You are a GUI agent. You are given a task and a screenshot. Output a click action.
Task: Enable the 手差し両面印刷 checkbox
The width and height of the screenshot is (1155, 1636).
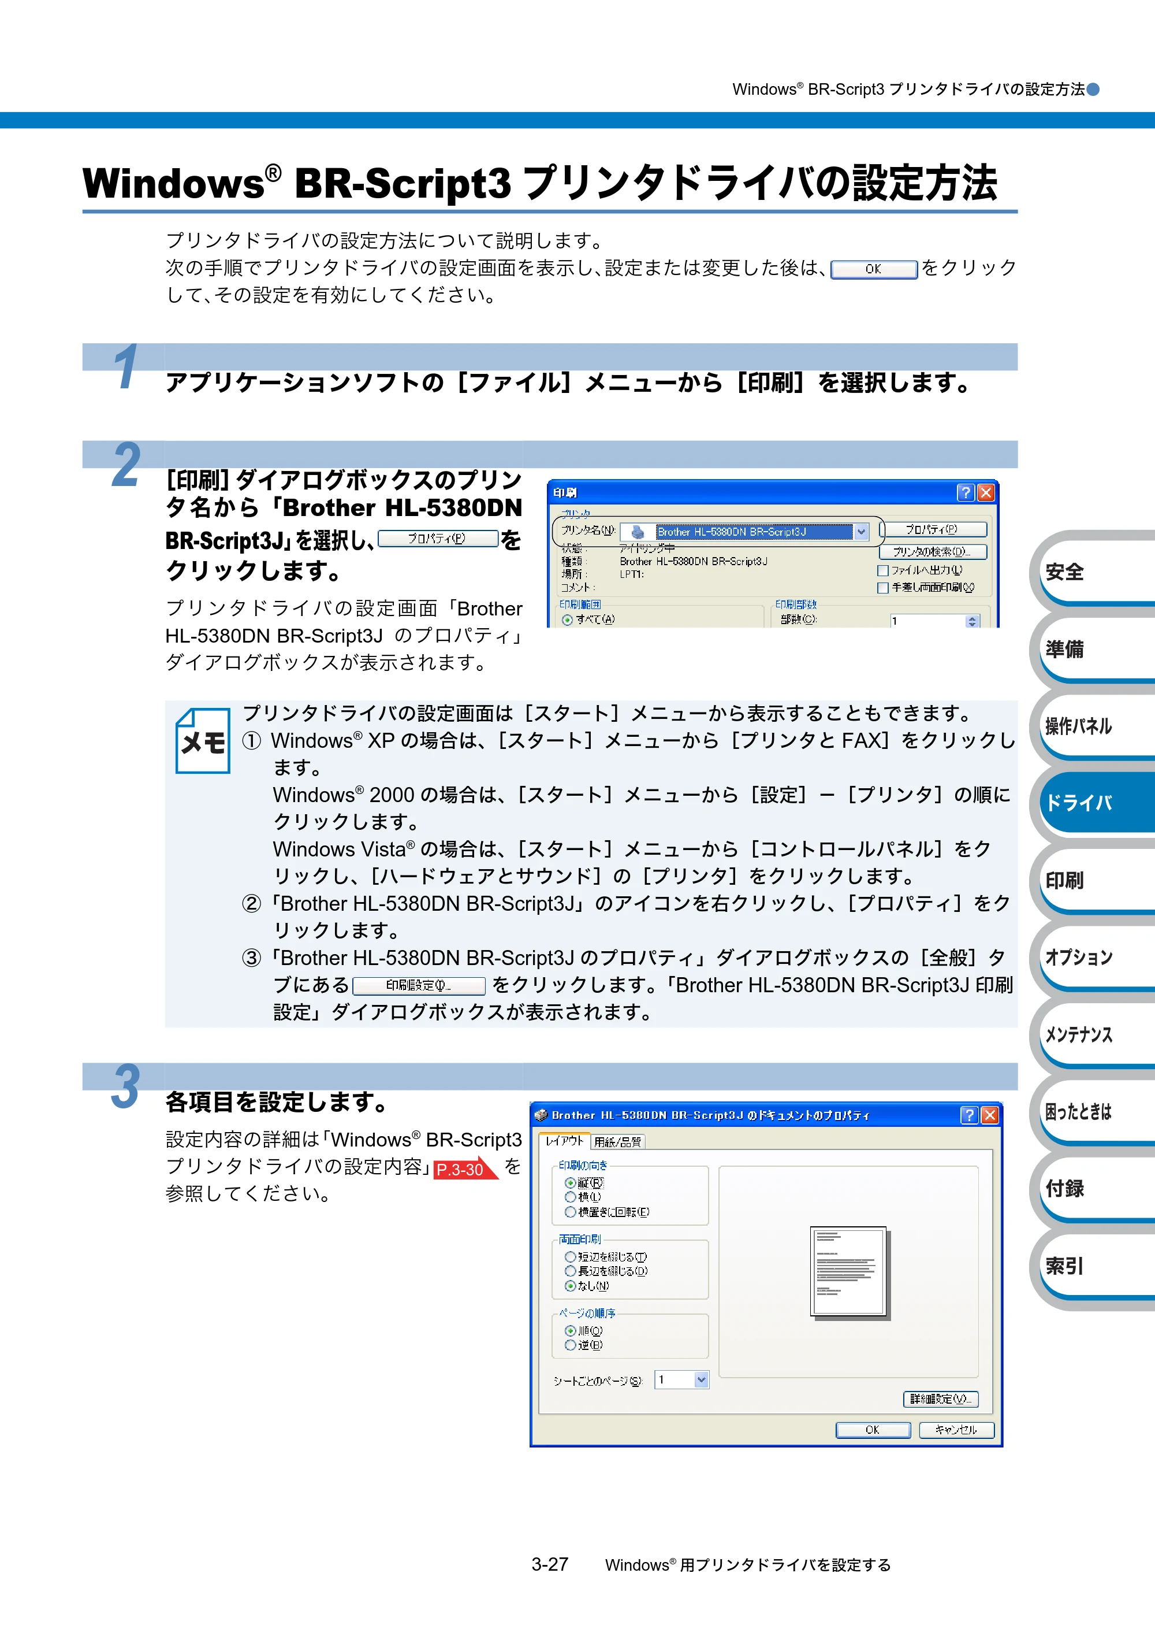coord(883,588)
